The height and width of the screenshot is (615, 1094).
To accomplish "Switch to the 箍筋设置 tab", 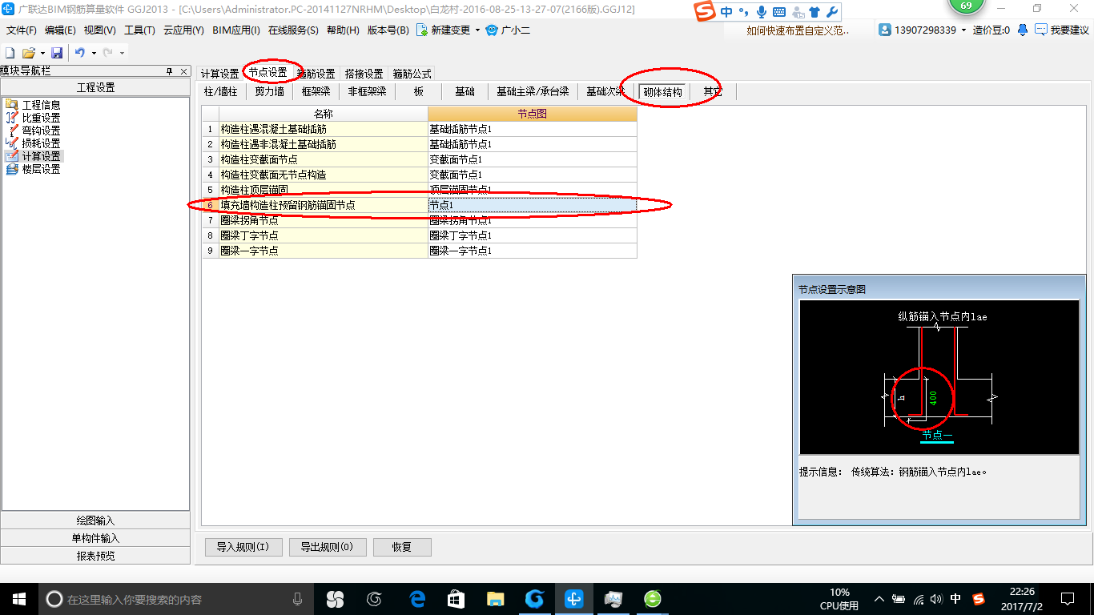I will (x=316, y=73).
